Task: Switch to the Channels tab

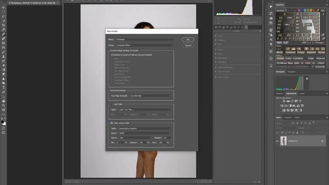Action: pyautogui.click(x=288, y=118)
